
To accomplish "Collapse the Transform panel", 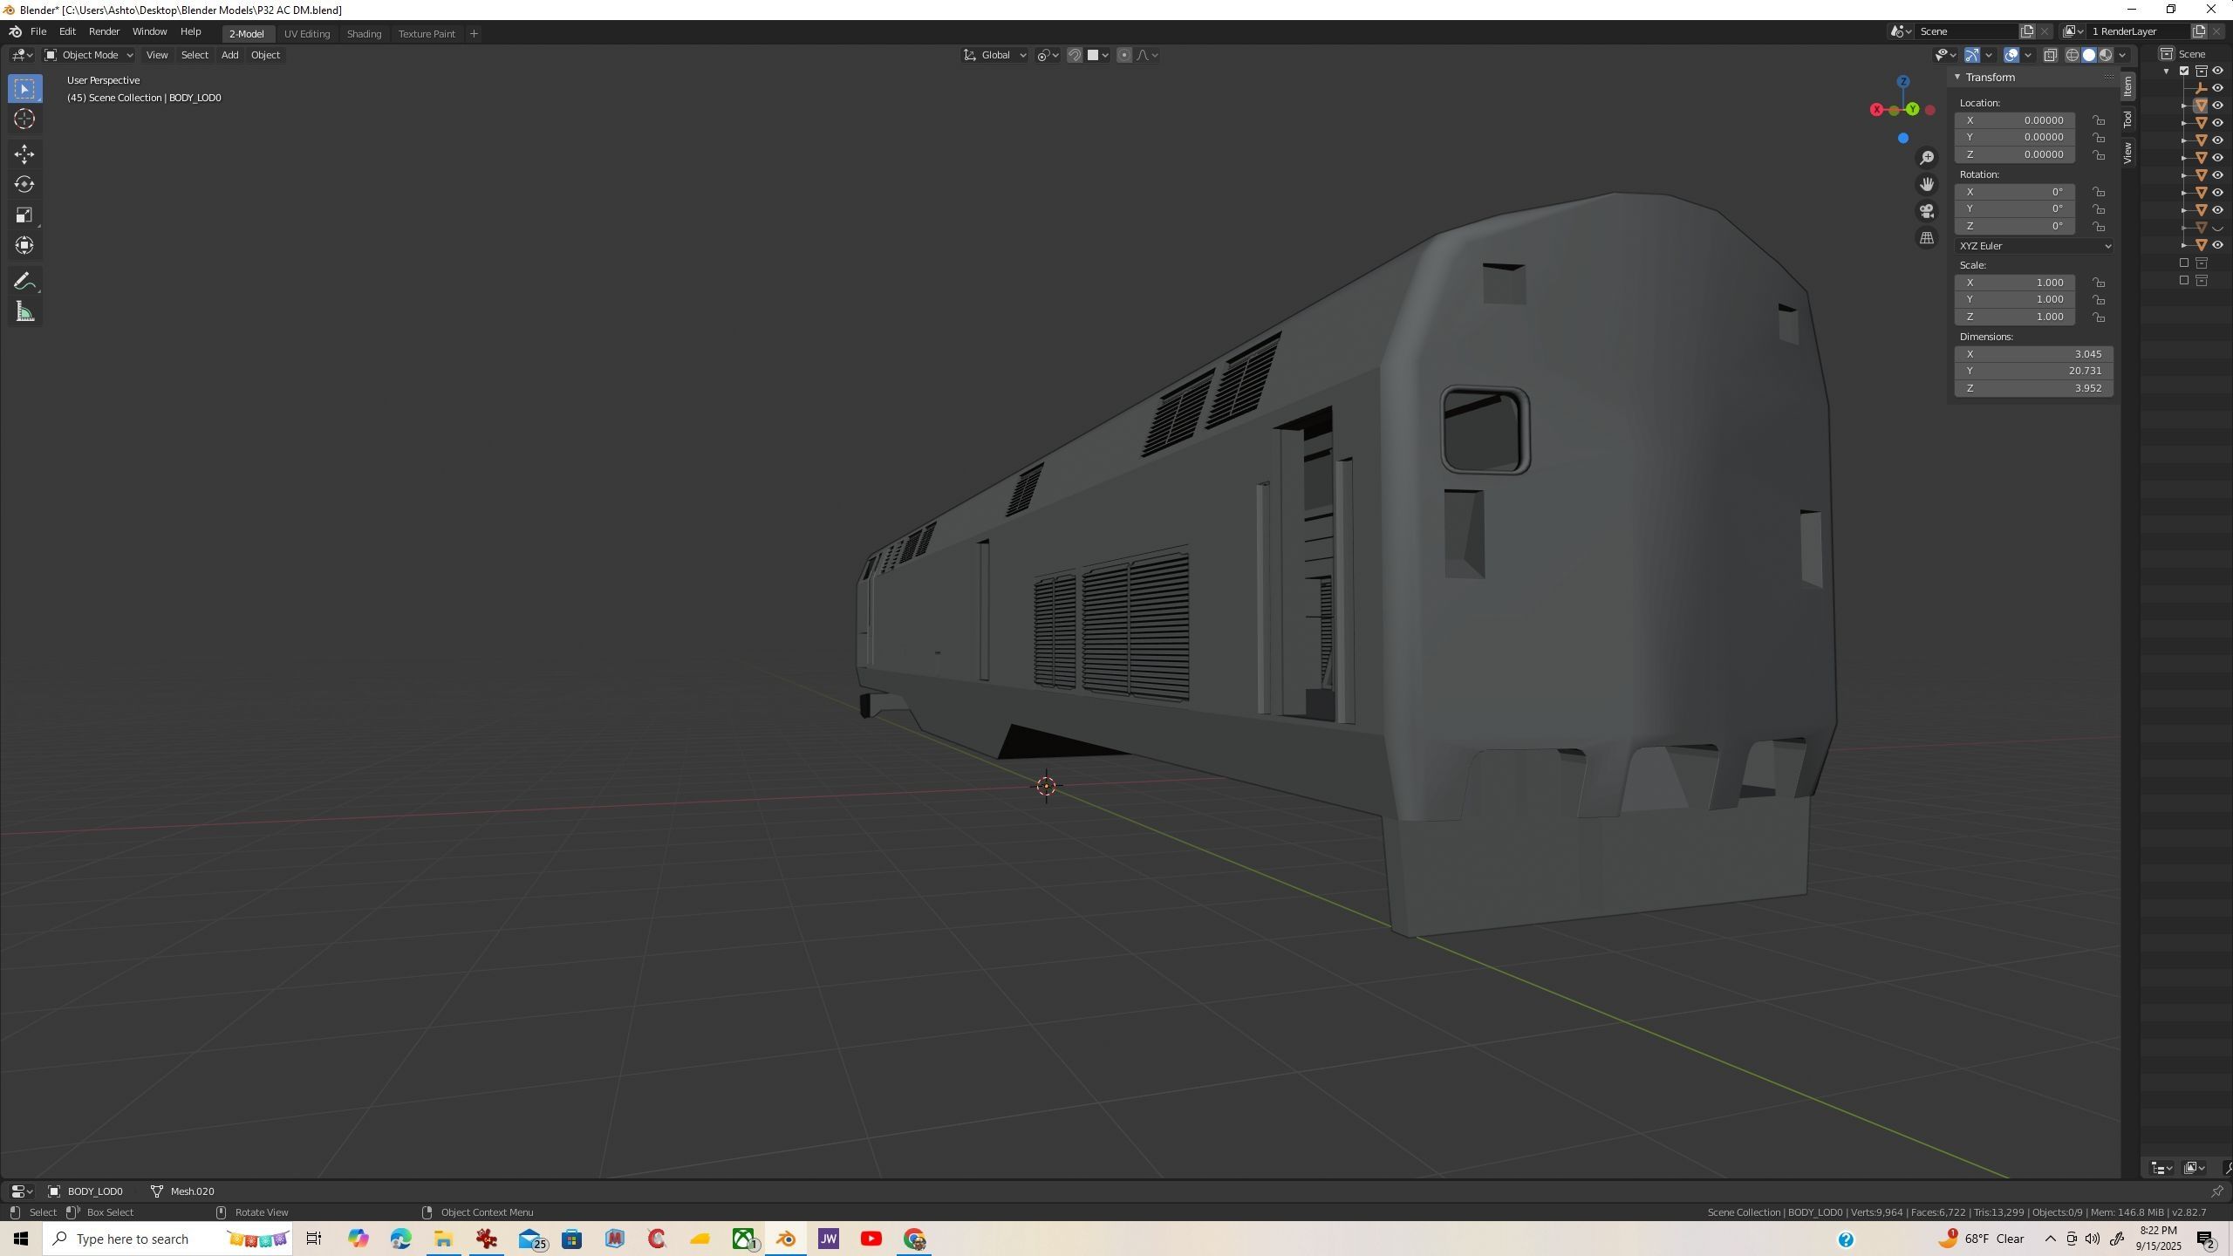I will (x=1957, y=78).
